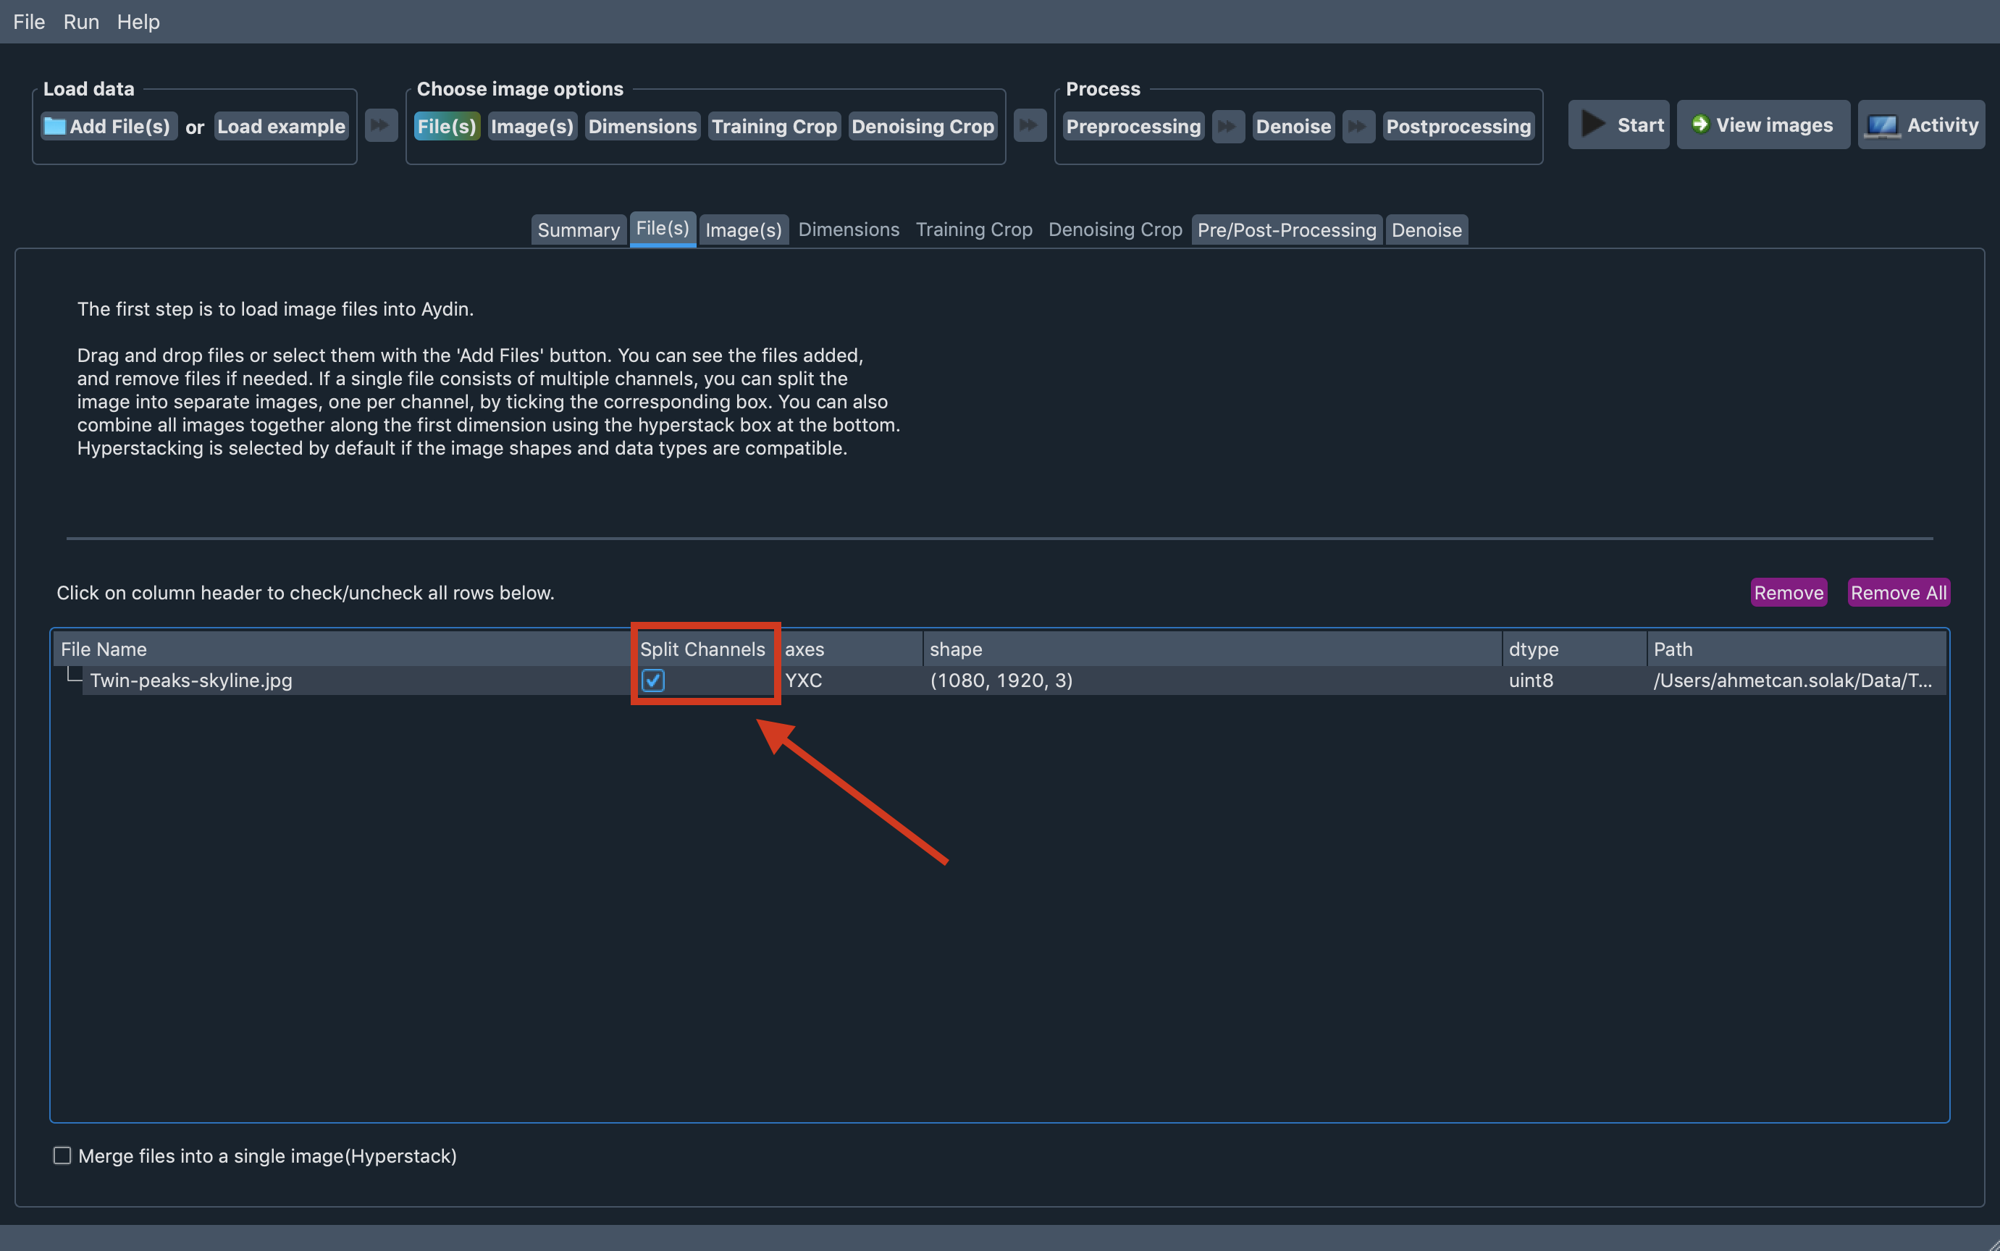
Task: Switch to the Summary tab
Action: click(x=579, y=230)
